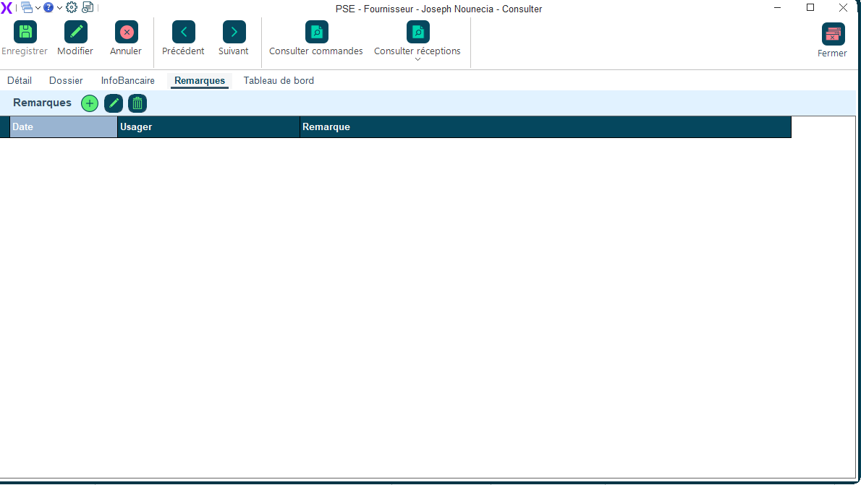Viewport: 861px width, 485px height.
Task: Expand the Consulter réceptions dropdown chevron
Action: [418, 59]
